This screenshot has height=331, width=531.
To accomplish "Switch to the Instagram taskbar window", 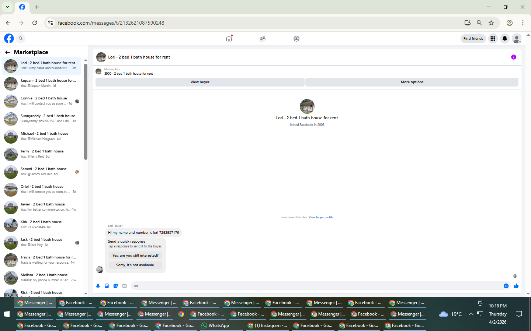I will (268, 325).
